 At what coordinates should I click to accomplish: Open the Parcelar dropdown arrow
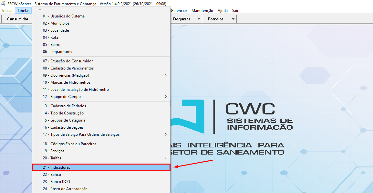click(233, 19)
